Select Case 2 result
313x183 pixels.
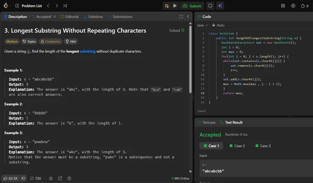(237, 146)
